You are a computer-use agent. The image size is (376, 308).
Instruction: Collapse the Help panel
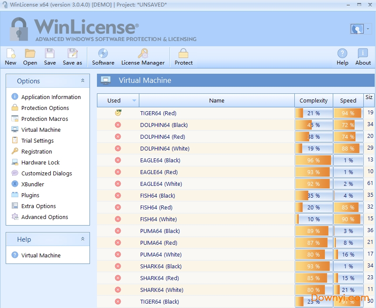82,239
